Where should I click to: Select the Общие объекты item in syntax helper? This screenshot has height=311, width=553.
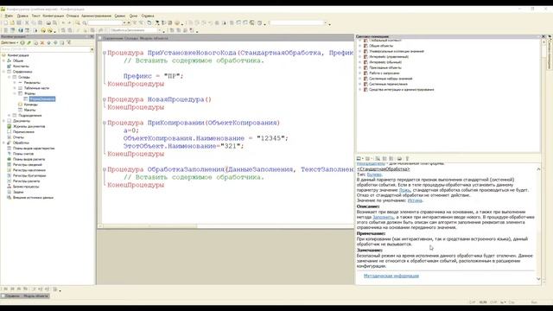(381, 46)
